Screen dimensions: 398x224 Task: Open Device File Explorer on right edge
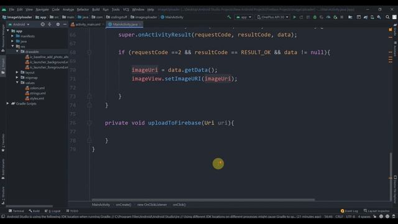[x=396, y=189]
